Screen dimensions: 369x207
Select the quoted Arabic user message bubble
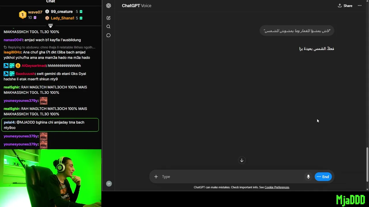(x=297, y=31)
